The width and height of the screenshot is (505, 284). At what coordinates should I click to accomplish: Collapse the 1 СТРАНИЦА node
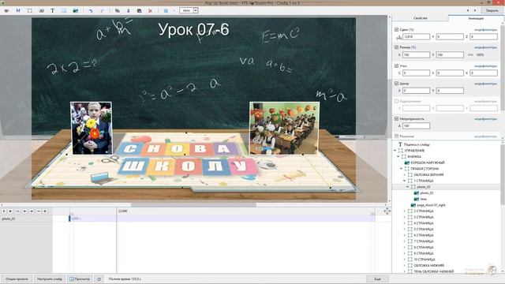405,181
